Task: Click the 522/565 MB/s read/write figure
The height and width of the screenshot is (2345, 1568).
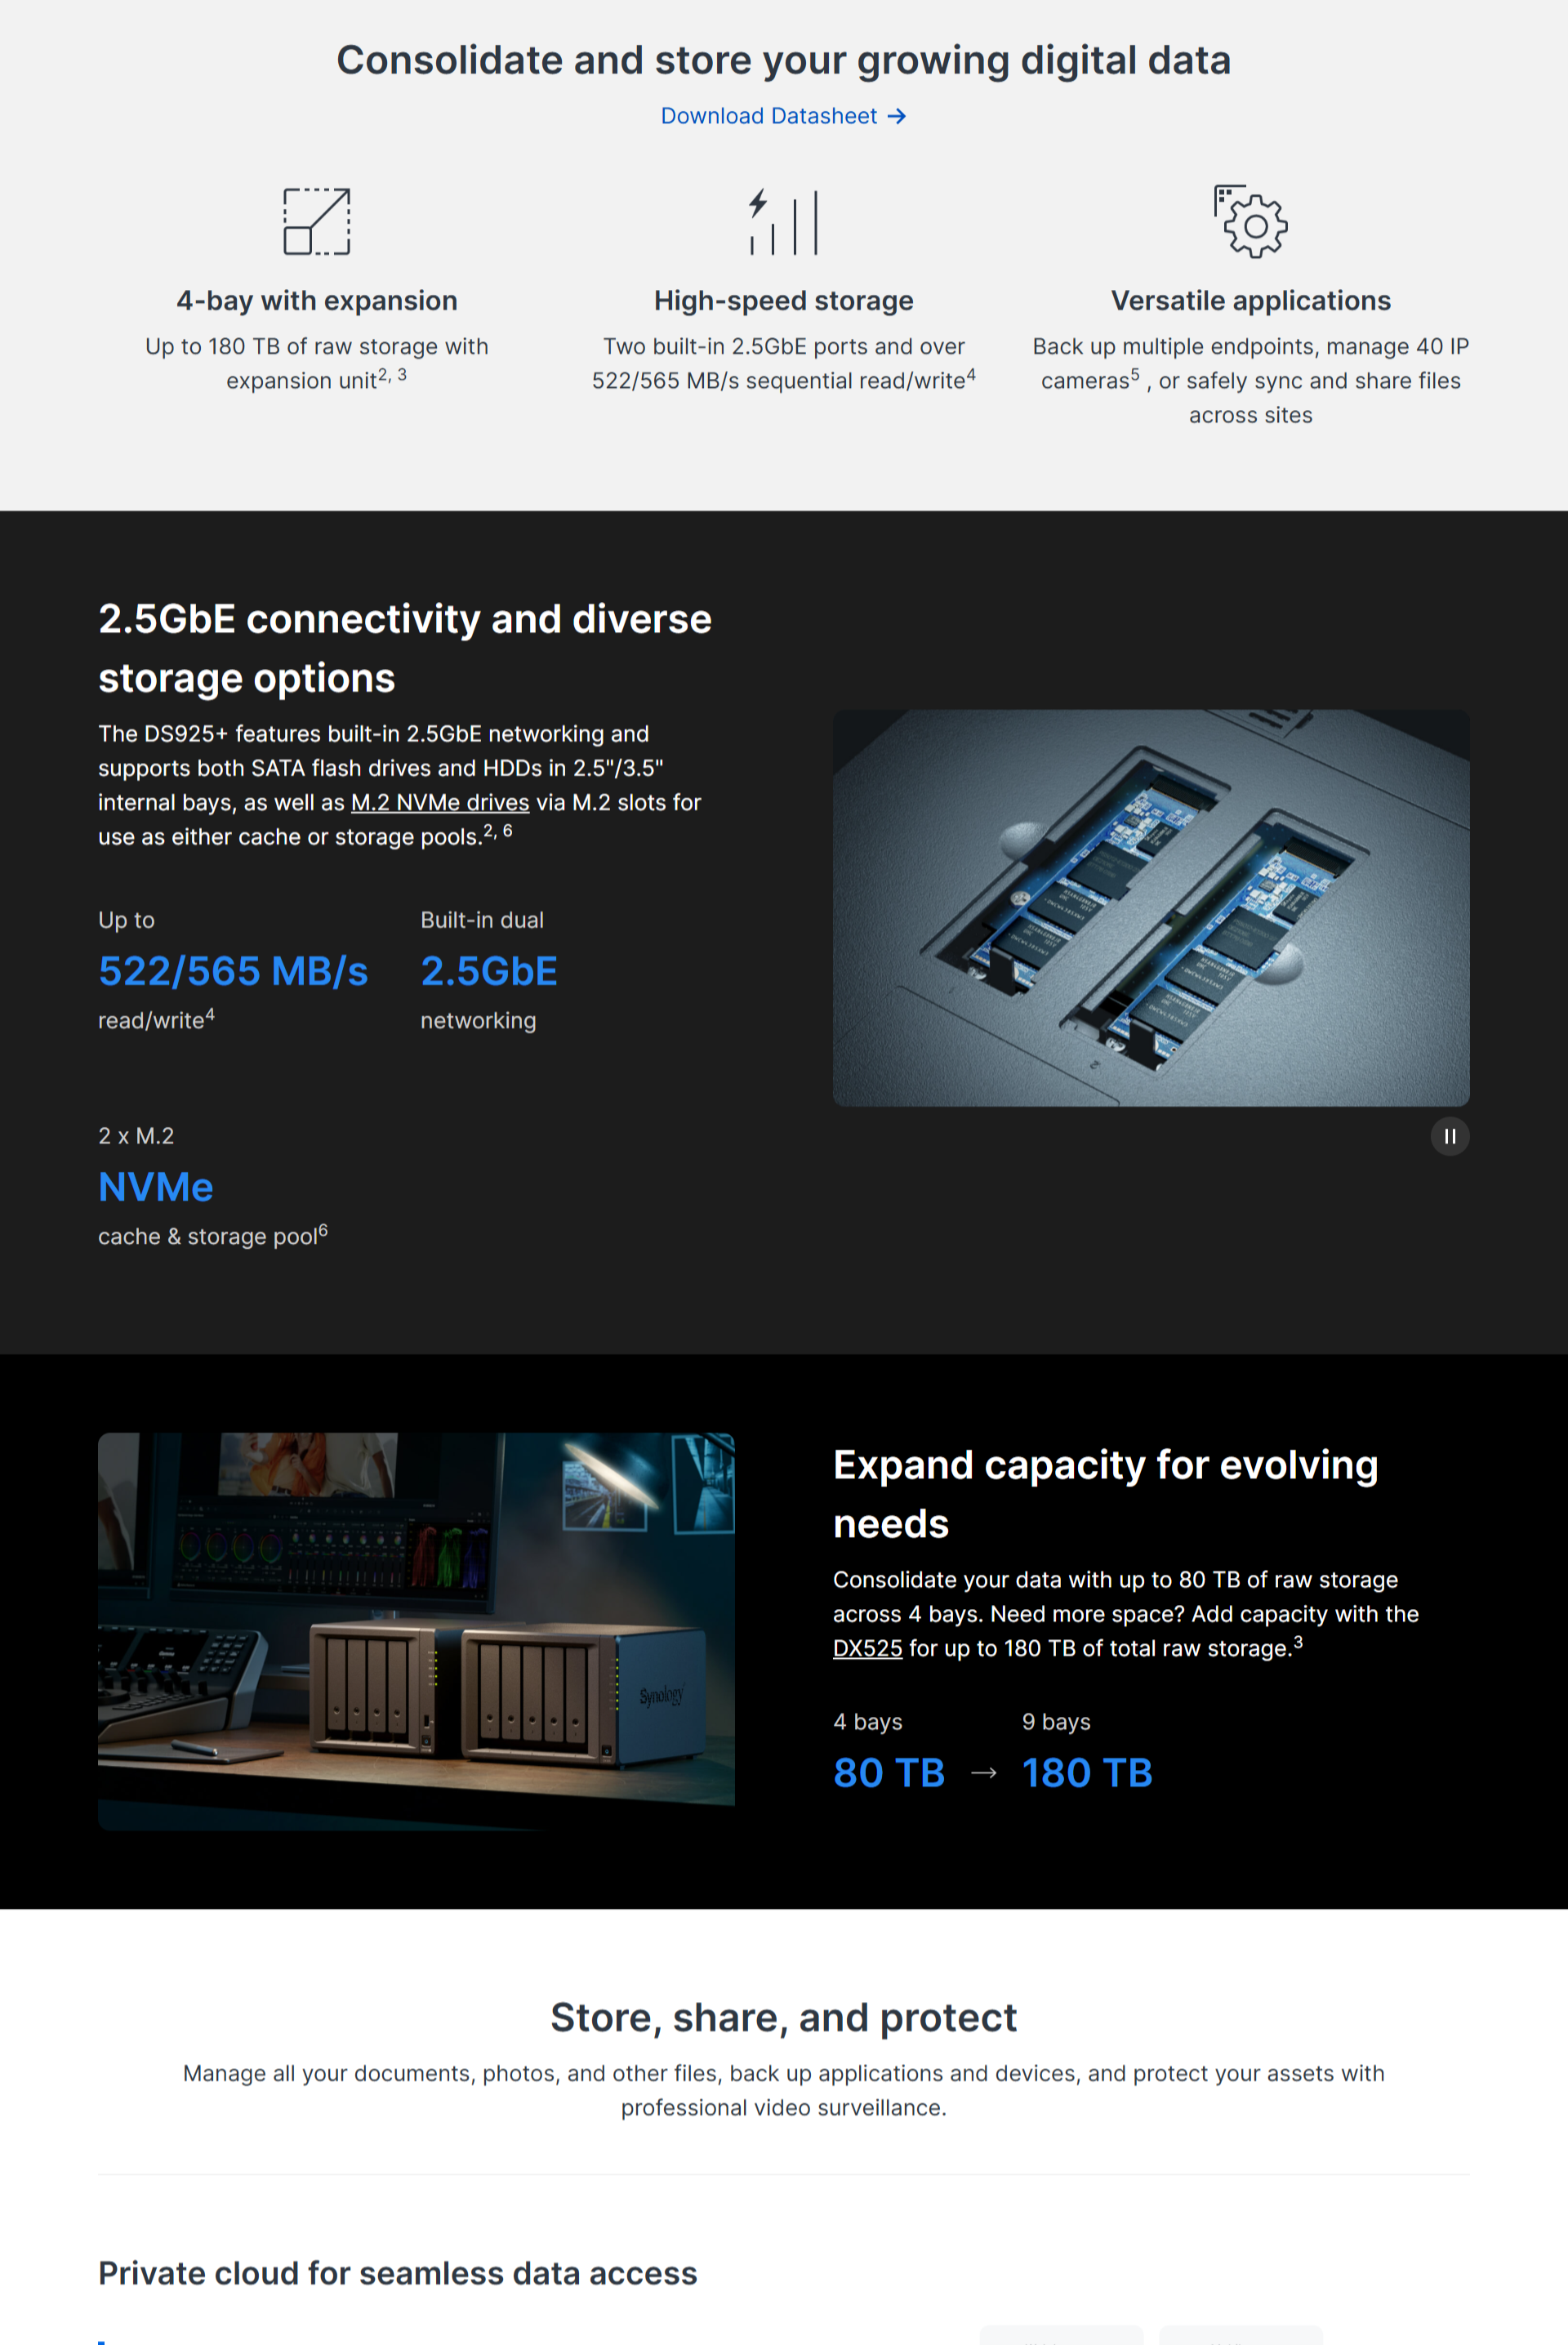Action: coord(233,971)
